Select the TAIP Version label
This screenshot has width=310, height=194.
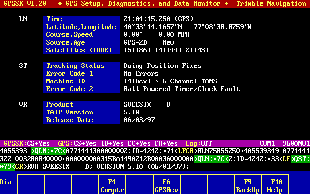click(69, 112)
